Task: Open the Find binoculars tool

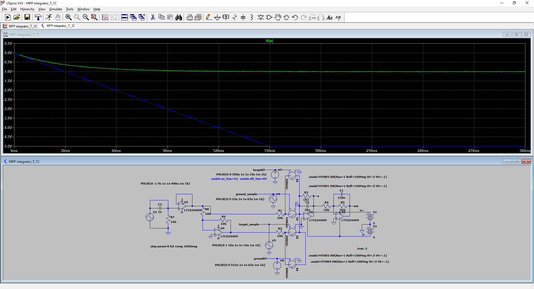Action: tap(179, 18)
